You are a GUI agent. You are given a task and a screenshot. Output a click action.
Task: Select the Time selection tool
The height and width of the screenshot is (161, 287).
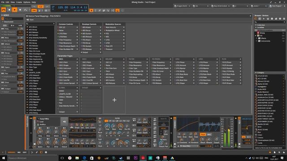[x=96, y=11]
